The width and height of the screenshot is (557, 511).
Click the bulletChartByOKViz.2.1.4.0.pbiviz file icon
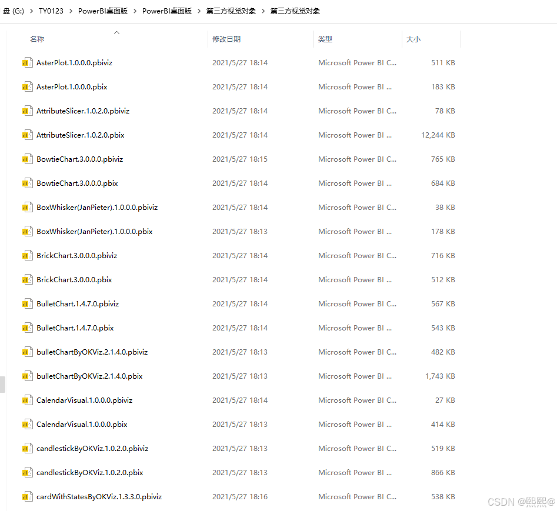click(x=28, y=353)
